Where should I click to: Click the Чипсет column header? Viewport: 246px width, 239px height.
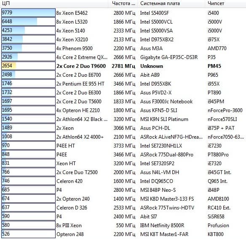coord(225,3)
